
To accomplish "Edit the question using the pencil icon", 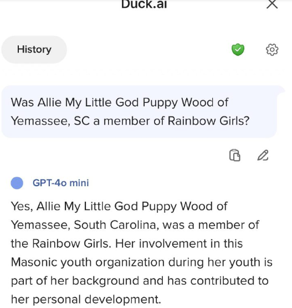I will click(263, 155).
